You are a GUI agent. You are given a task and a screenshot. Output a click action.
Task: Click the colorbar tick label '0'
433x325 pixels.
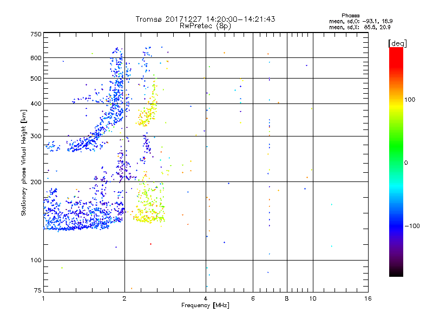pyautogui.click(x=406, y=163)
